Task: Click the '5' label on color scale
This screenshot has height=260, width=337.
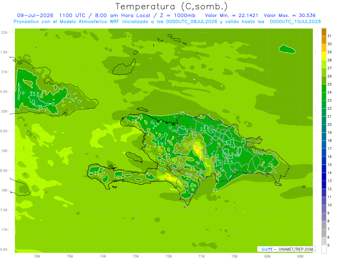Action: pos(329,245)
